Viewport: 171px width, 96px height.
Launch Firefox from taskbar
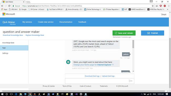(x=34, y=94)
